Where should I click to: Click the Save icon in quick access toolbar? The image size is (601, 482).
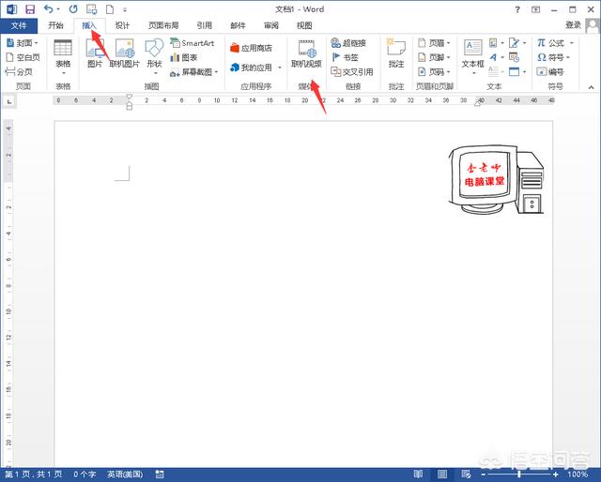[28, 8]
